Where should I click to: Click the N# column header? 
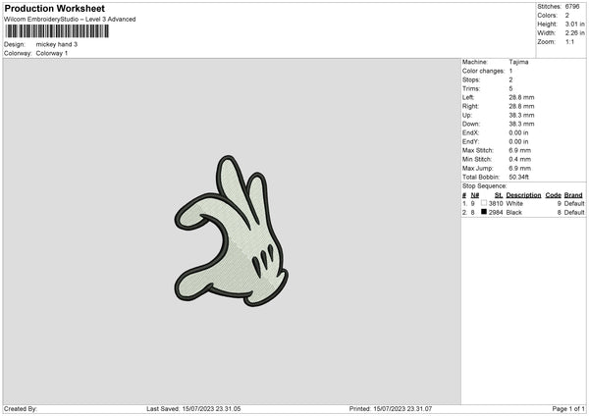click(475, 195)
